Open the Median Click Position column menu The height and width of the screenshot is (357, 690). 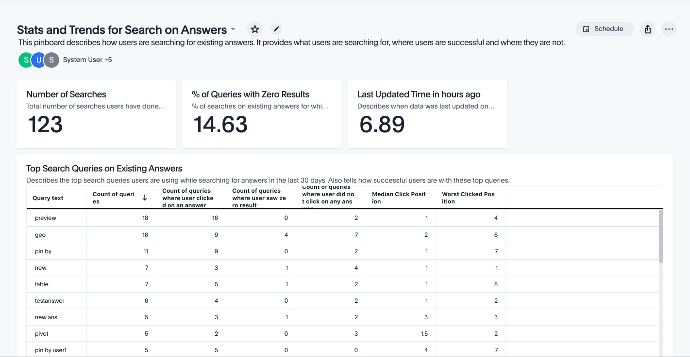(398, 197)
